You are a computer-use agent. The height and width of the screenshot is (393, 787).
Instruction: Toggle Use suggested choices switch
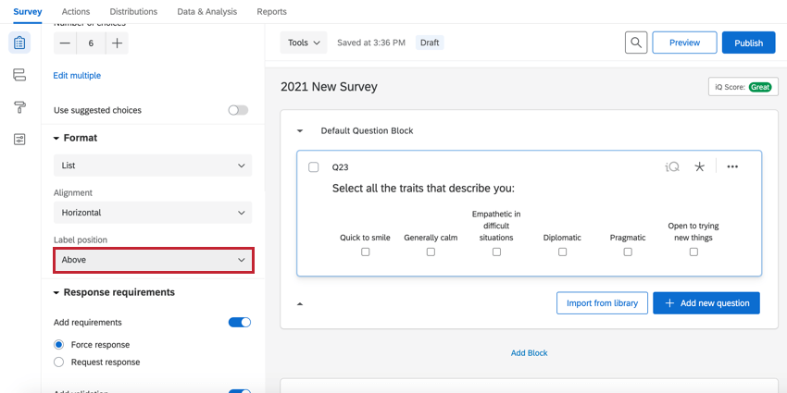coord(239,110)
